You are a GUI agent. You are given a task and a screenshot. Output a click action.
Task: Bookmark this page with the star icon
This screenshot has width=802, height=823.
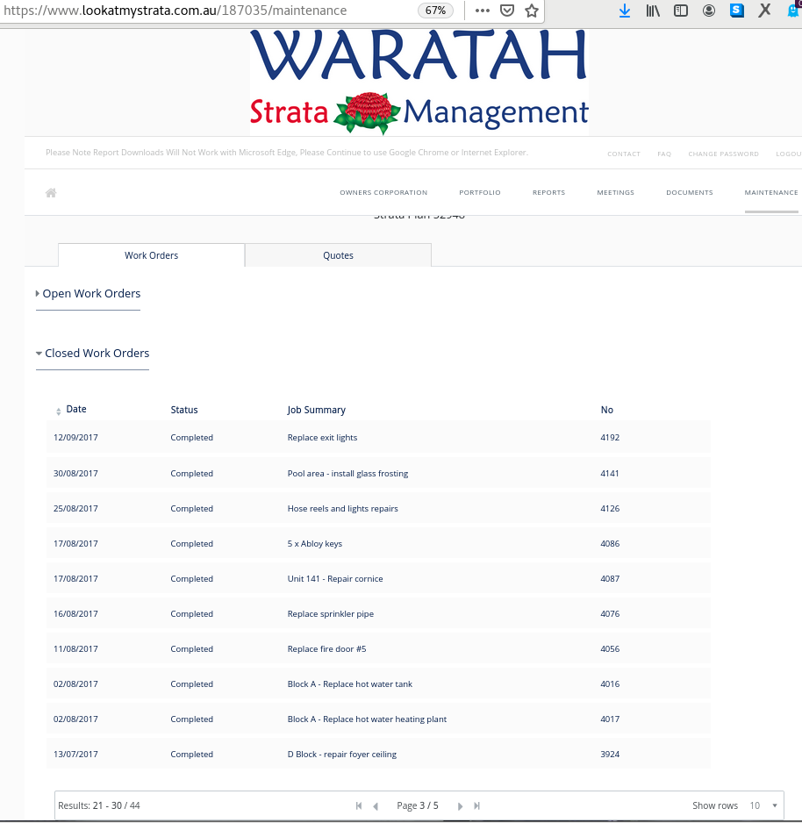[x=532, y=11]
